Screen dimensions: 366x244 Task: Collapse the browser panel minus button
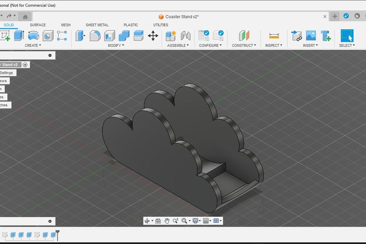(50, 56)
